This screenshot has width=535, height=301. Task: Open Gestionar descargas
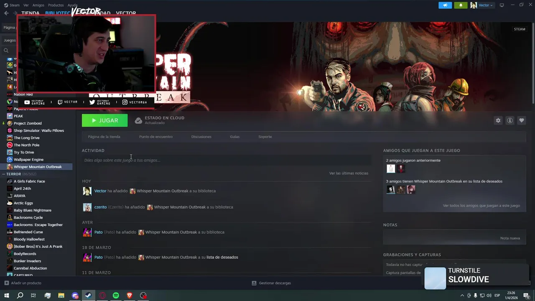tap(271, 283)
